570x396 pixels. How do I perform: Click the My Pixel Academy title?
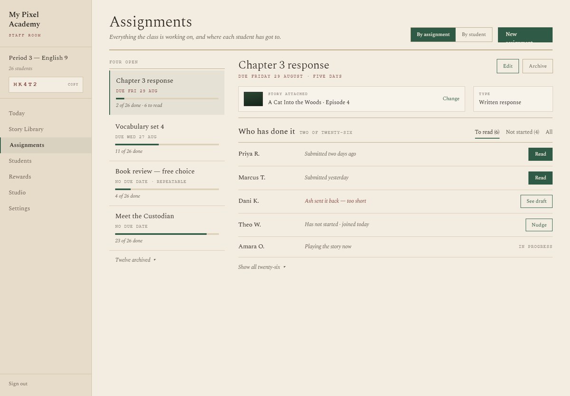[x=24, y=19]
